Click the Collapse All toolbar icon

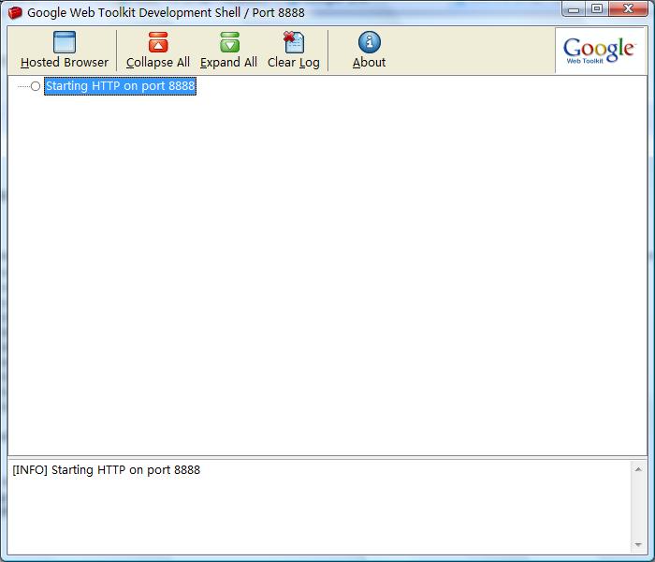tap(158, 42)
